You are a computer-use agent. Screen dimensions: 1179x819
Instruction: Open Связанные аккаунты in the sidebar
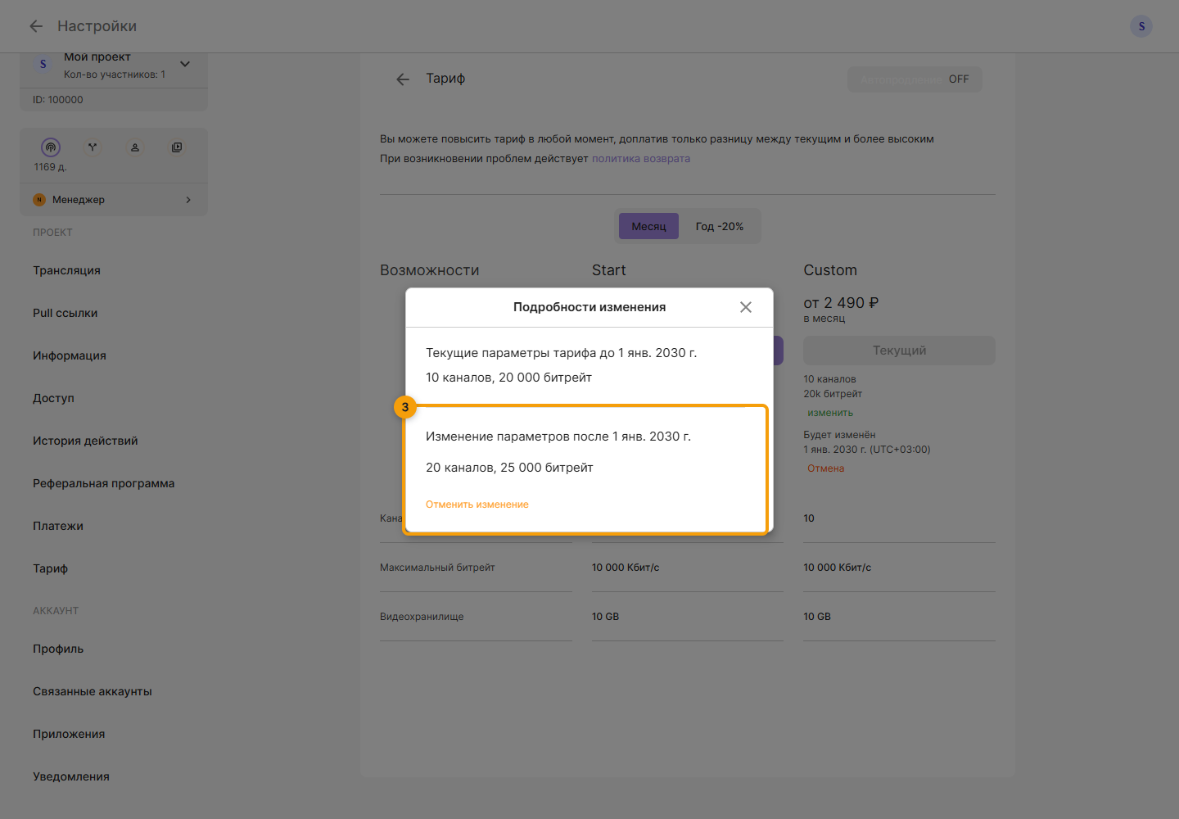coord(93,691)
